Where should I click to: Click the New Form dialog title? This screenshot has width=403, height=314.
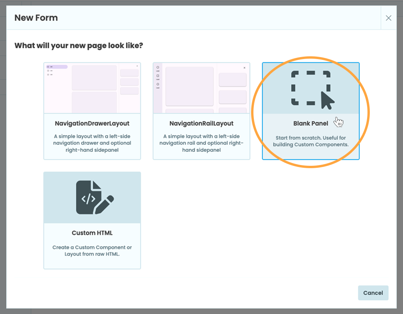pyautogui.click(x=36, y=18)
